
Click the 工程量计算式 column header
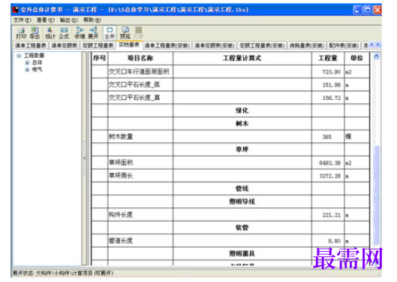242,59
